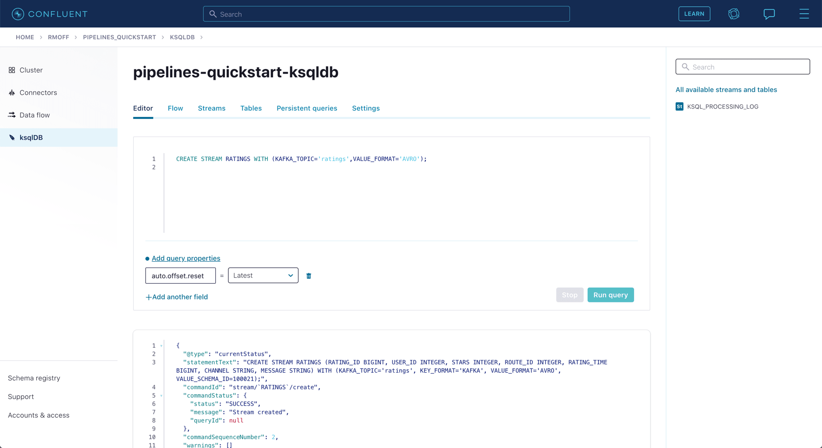Viewport: 822px width, 448px height.
Task: Click the Data flow arrows icon
Action: pos(12,115)
